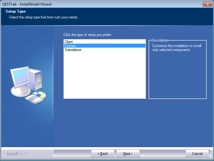Click the 'type of setup you prefer' label
Screen dimensions: 214x161
coord(88,35)
